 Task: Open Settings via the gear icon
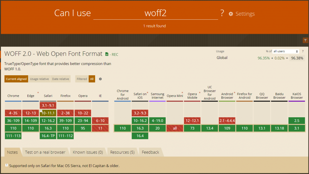coord(231,14)
